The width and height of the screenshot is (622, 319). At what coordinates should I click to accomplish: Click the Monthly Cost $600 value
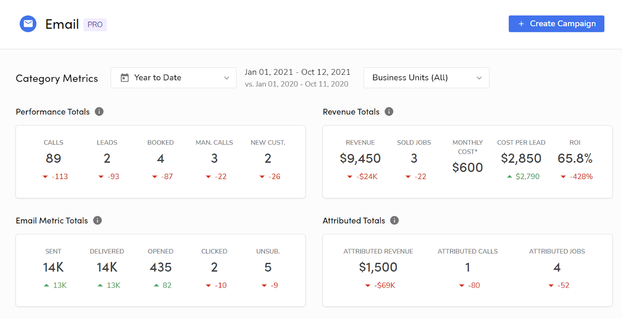468,167
